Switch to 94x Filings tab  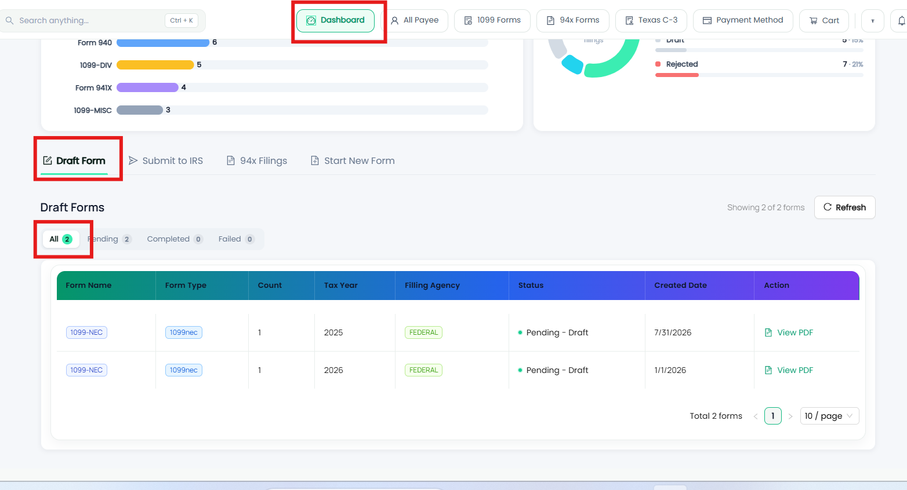[x=257, y=161]
